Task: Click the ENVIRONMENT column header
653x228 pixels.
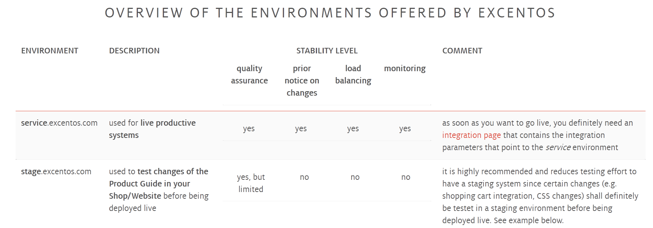Action: point(50,51)
